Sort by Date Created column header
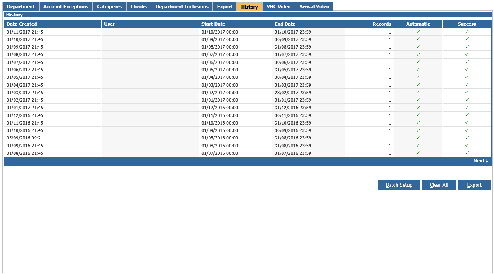 (x=22, y=24)
